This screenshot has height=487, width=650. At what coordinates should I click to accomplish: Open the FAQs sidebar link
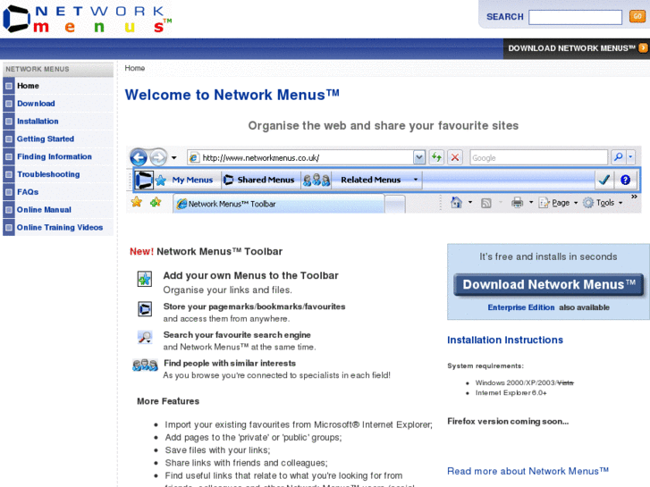click(x=28, y=192)
